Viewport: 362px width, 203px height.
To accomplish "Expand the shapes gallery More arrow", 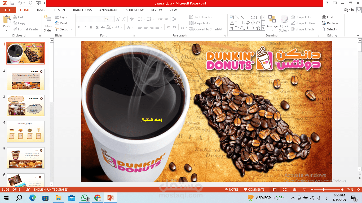I will click(263, 28).
